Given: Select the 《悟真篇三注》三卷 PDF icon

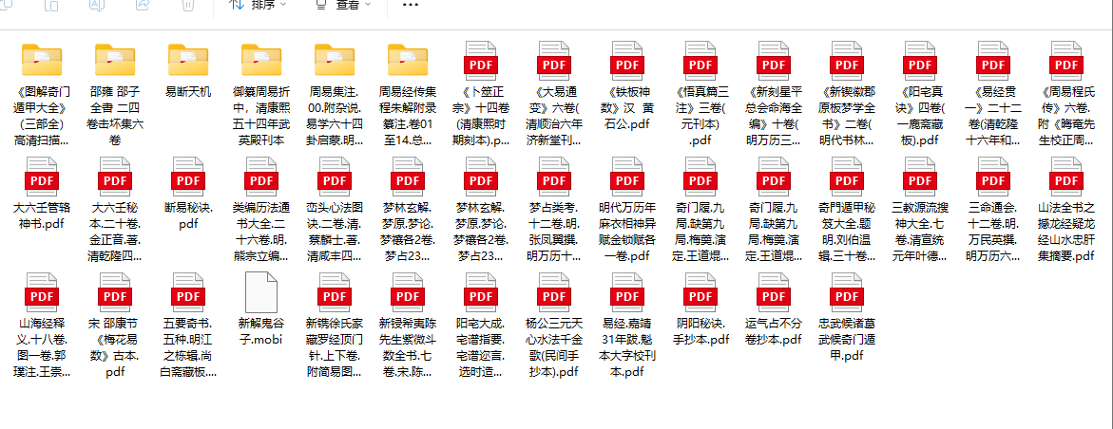Looking at the screenshot, I should coord(702,61).
